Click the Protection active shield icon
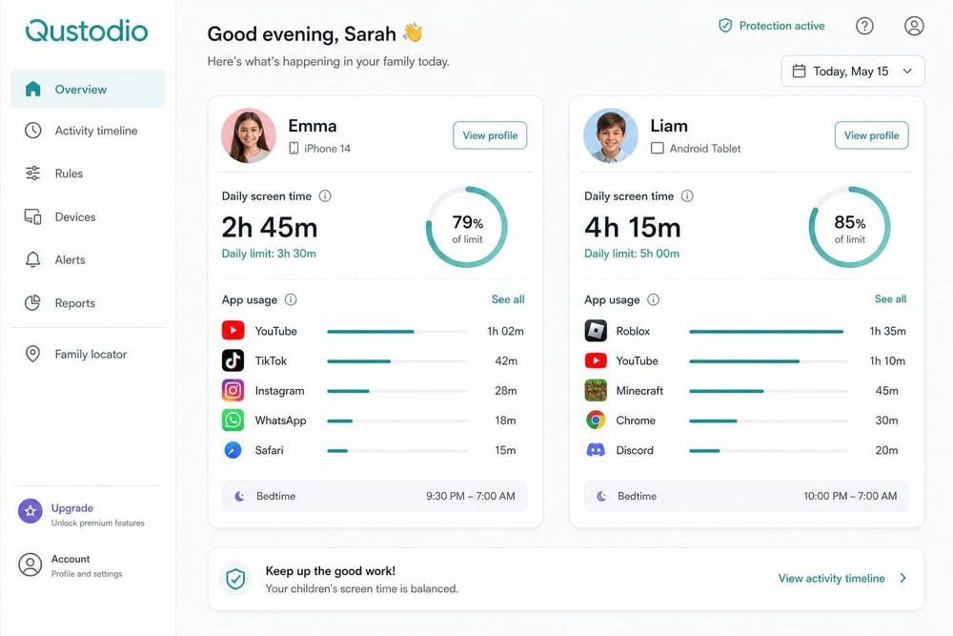 [x=725, y=26]
